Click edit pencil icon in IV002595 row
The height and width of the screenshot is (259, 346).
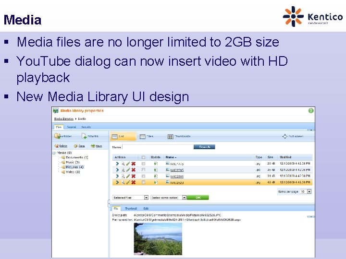[128, 170]
